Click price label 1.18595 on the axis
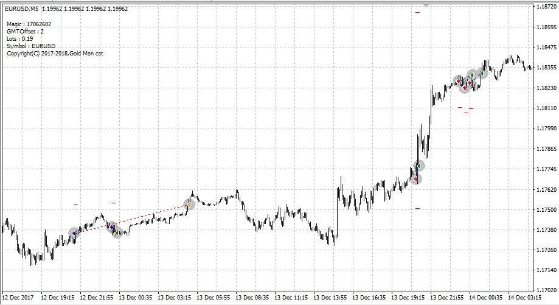 tap(546, 27)
